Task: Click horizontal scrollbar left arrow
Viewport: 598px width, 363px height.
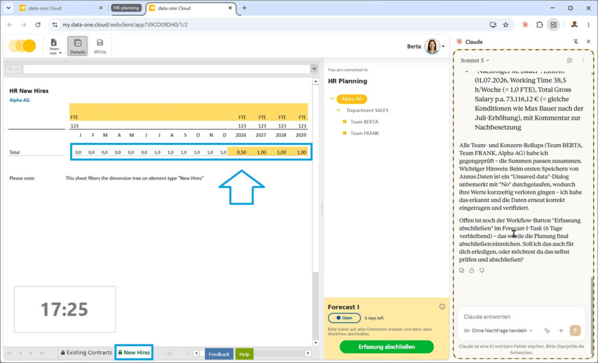Action: coord(196,353)
